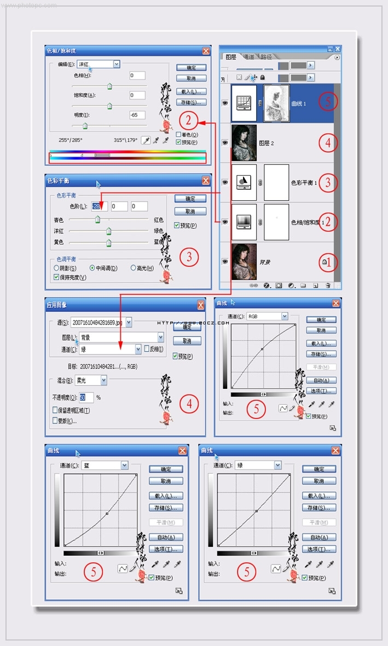
Task: Click 明度(I) slider handle
Action: coord(85,126)
